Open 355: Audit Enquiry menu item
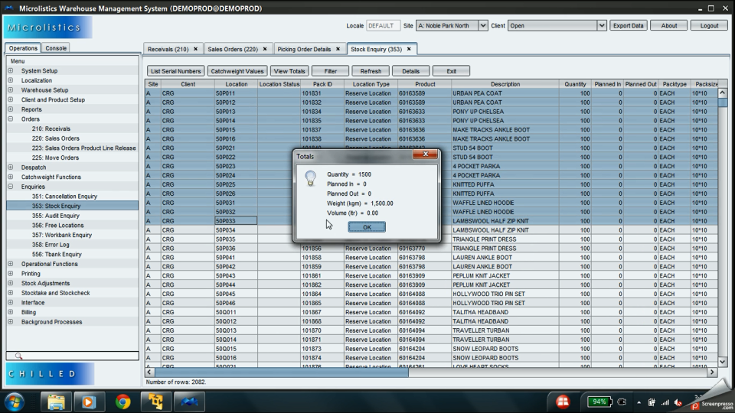 56,216
